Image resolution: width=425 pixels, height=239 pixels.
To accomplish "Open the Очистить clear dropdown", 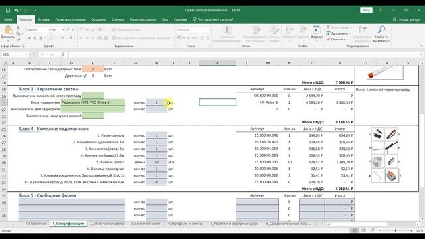I will click(337, 39).
